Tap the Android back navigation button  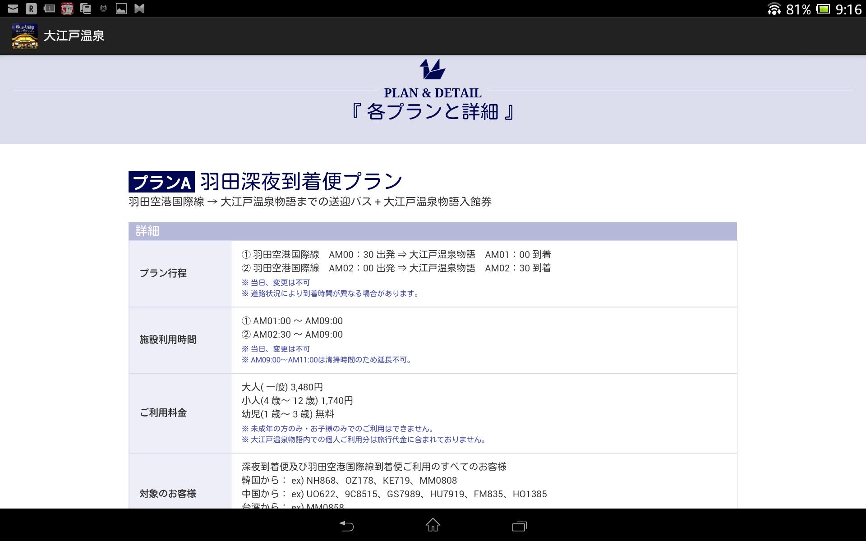(x=346, y=526)
